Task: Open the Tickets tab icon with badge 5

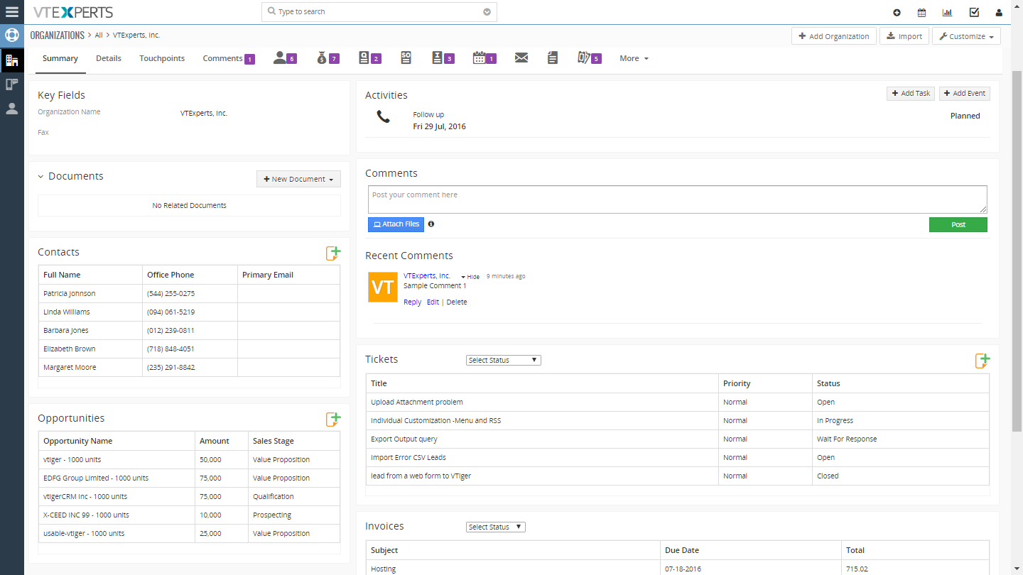Action: [590, 58]
